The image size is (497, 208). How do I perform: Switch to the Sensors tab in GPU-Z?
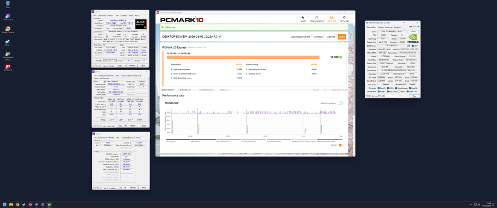pos(381,27)
